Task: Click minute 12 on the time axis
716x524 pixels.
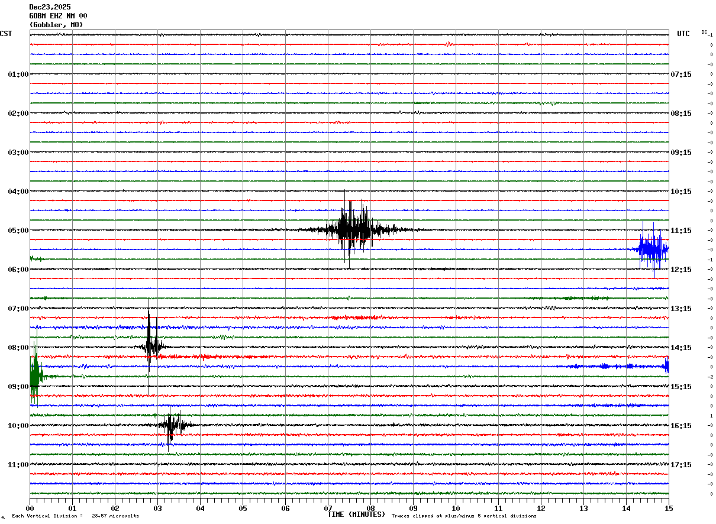Action: (541, 508)
